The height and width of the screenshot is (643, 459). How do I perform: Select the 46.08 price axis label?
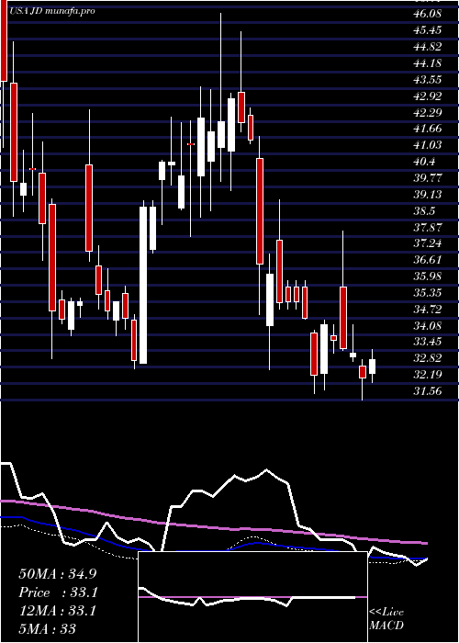(x=428, y=14)
